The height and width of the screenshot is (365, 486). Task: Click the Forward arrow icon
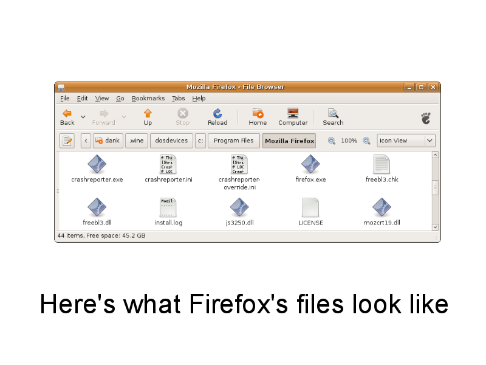pos(104,113)
